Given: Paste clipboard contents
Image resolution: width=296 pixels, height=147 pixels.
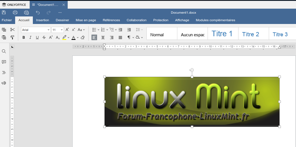Looking at the screenshot, I should click(x=4, y=37).
